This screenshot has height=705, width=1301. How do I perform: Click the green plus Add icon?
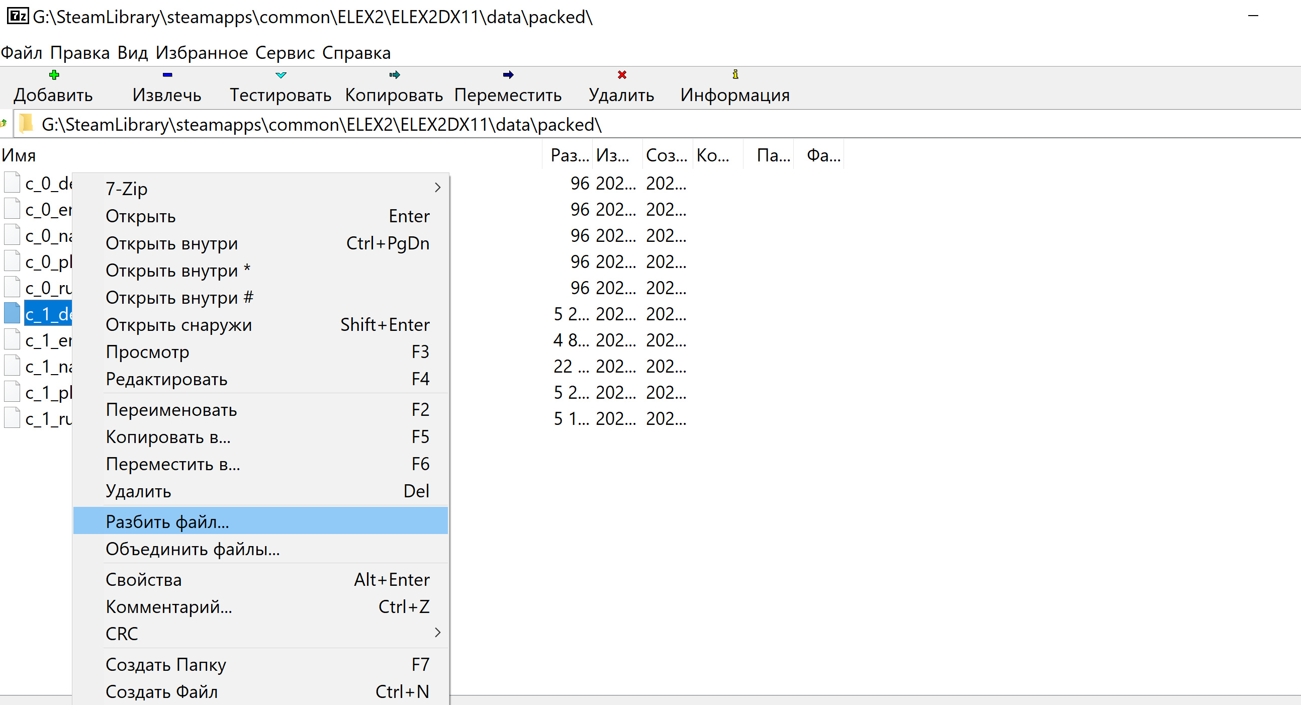pos(54,75)
